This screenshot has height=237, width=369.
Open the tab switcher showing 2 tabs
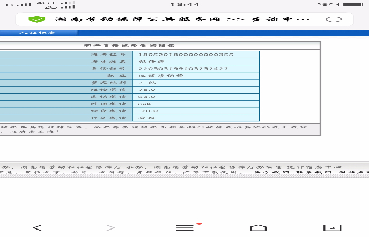click(x=332, y=227)
